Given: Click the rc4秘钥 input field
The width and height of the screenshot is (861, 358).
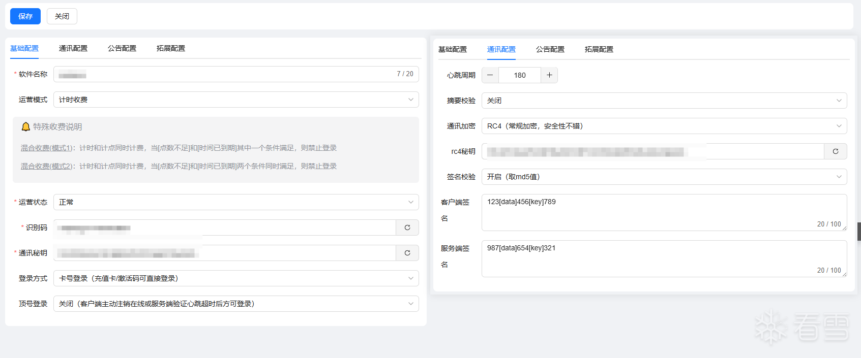Looking at the screenshot, I should point(653,151).
